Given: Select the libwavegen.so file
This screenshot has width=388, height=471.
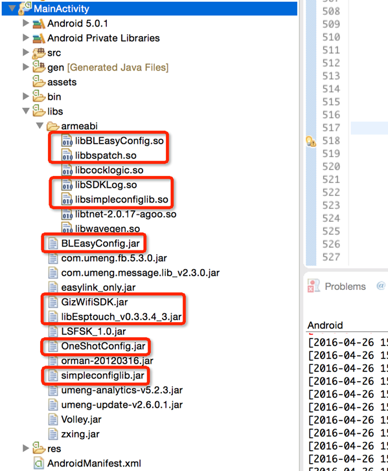Looking at the screenshot, I should coord(108,228).
